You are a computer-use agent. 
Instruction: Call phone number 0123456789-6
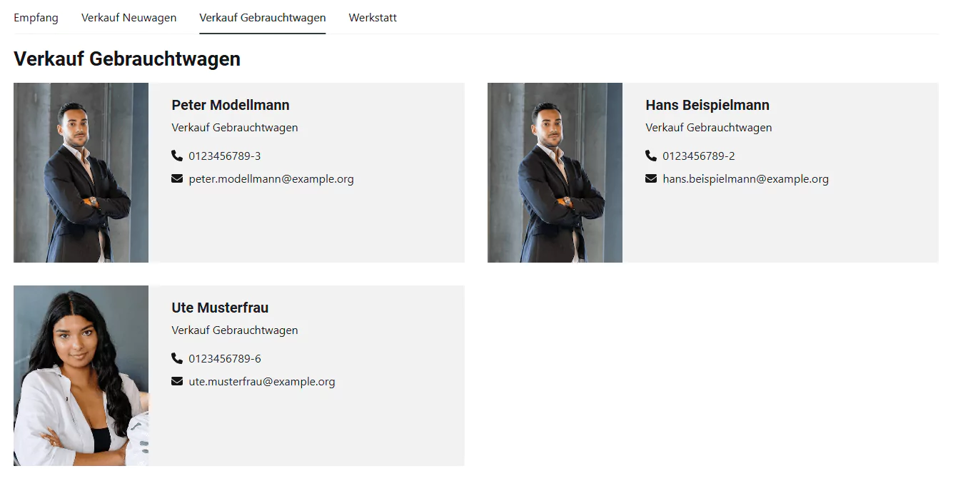(225, 359)
